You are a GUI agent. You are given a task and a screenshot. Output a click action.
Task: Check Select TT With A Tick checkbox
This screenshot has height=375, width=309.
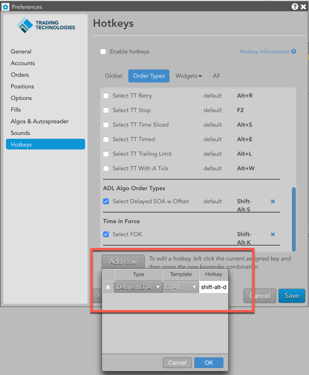(x=106, y=168)
